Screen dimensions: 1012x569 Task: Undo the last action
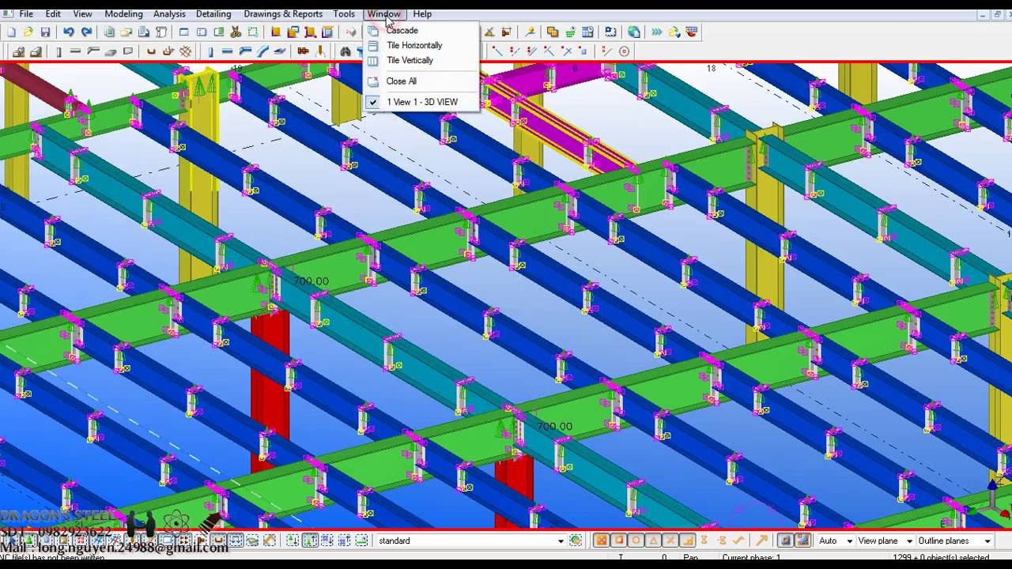[x=69, y=32]
